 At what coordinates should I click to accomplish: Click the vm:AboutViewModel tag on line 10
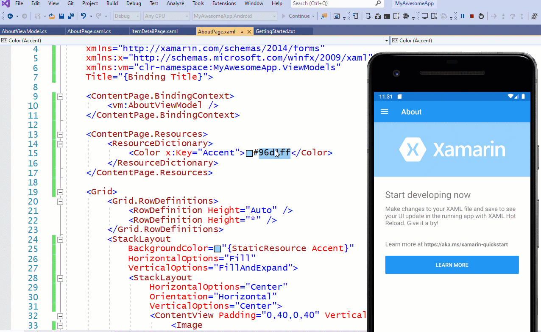coord(163,105)
